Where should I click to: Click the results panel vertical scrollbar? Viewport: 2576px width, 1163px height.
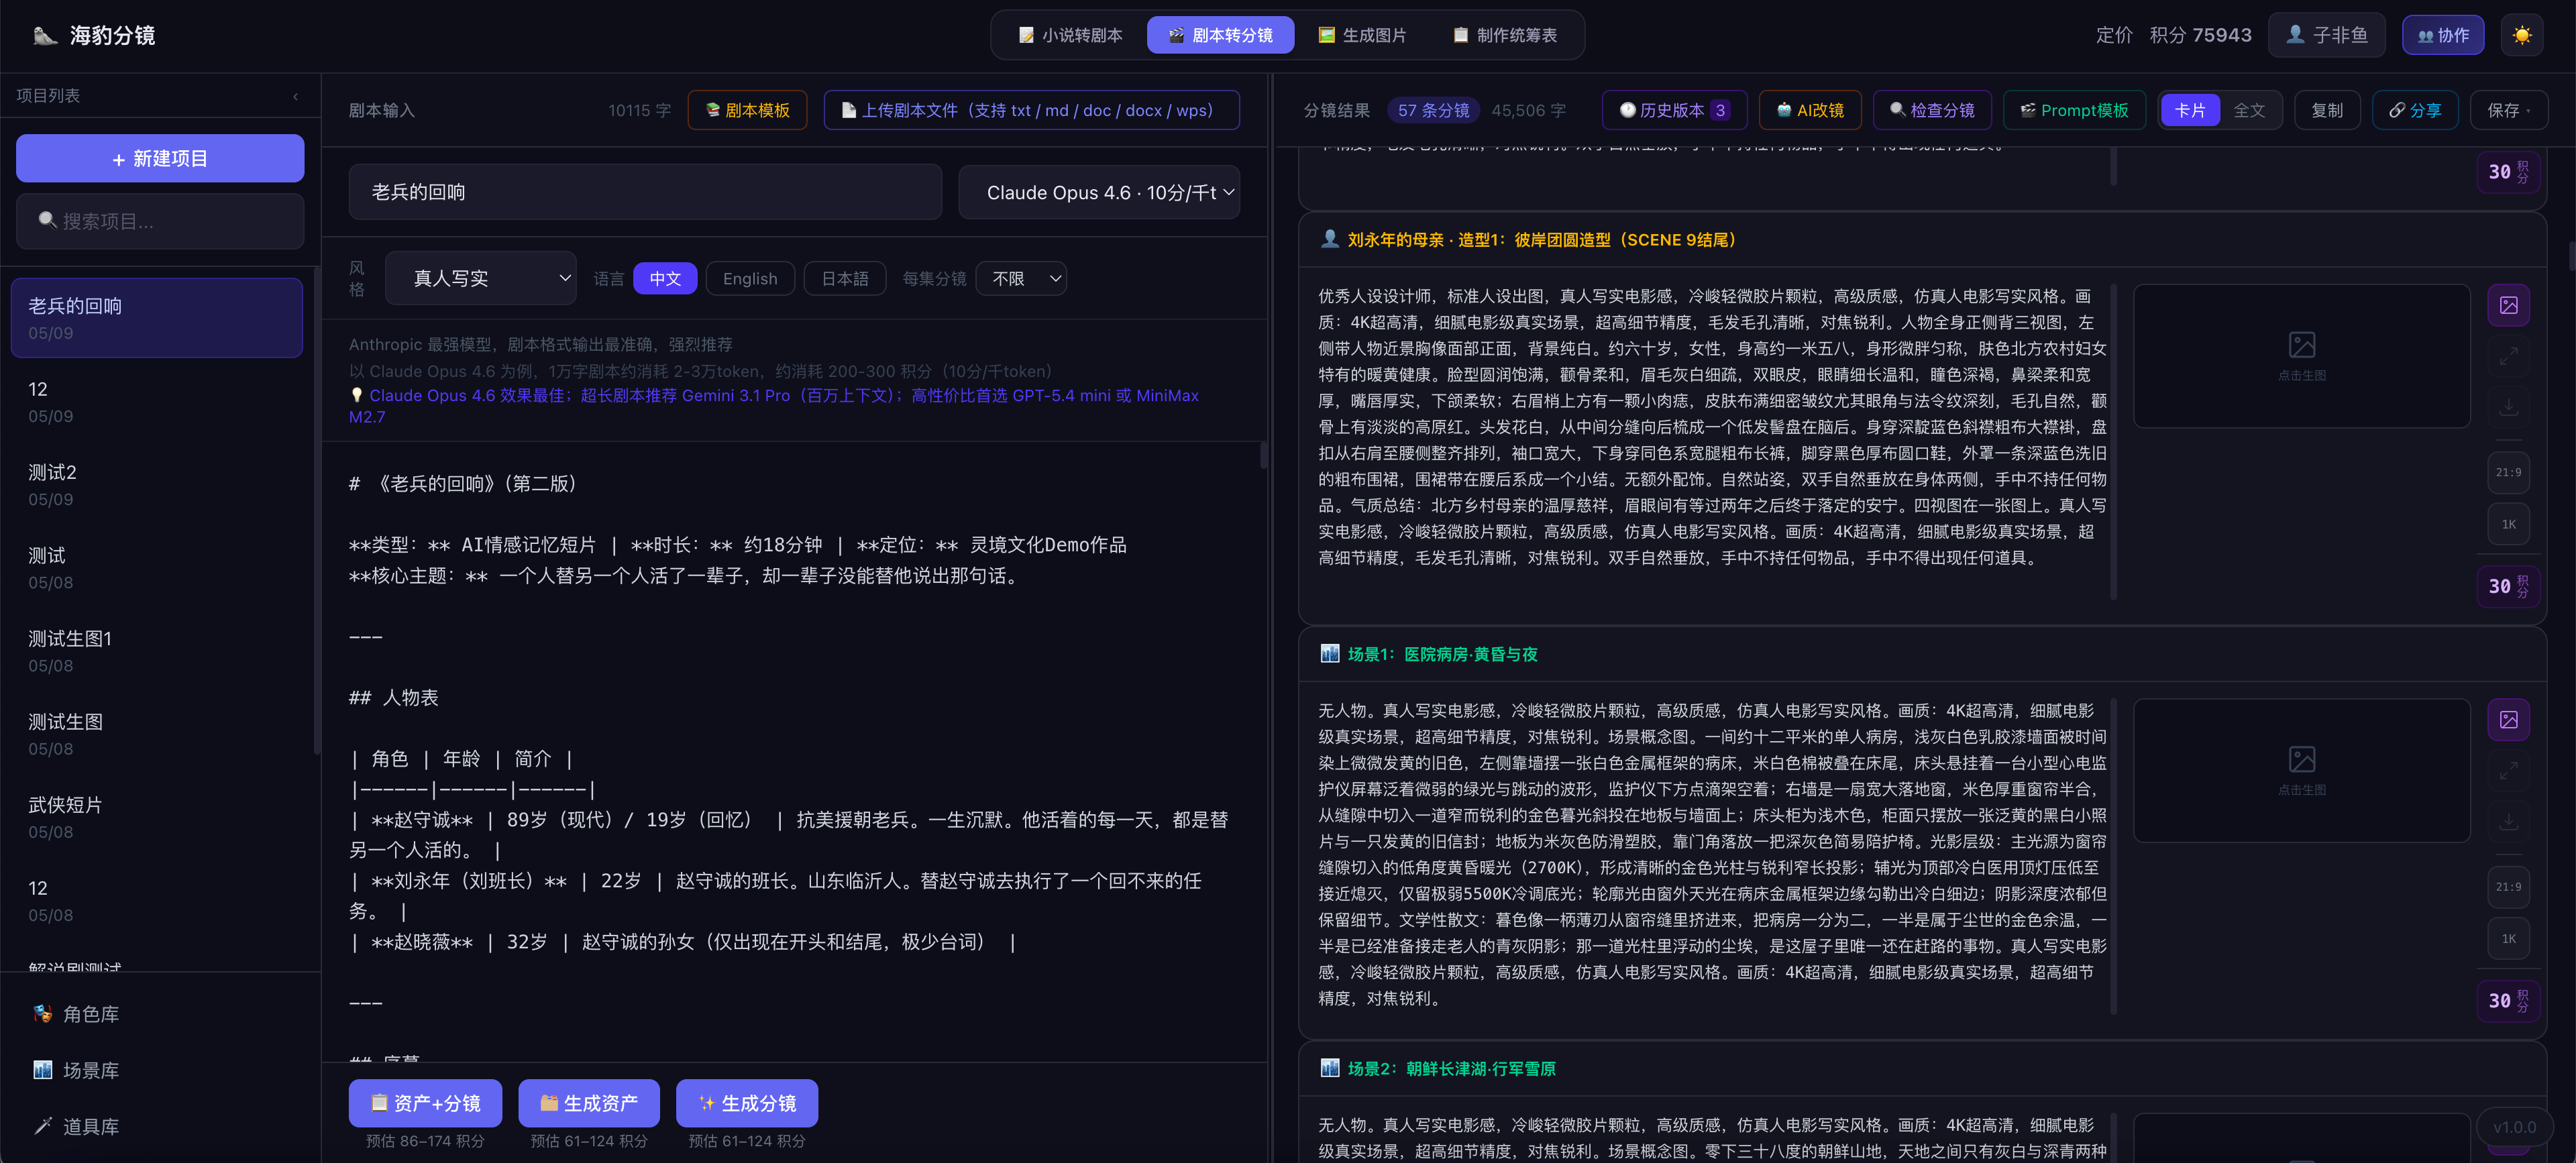[2571, 255]
